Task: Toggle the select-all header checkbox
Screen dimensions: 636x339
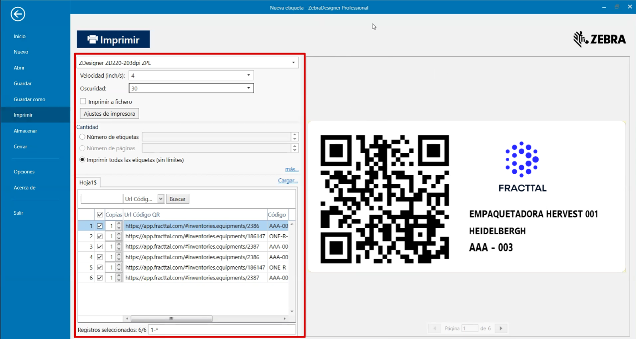Action: click(100, 215)
